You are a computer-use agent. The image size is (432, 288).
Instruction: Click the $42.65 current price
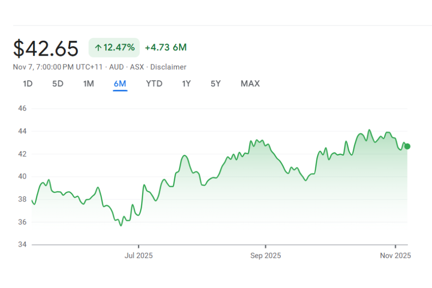(46, 48)
